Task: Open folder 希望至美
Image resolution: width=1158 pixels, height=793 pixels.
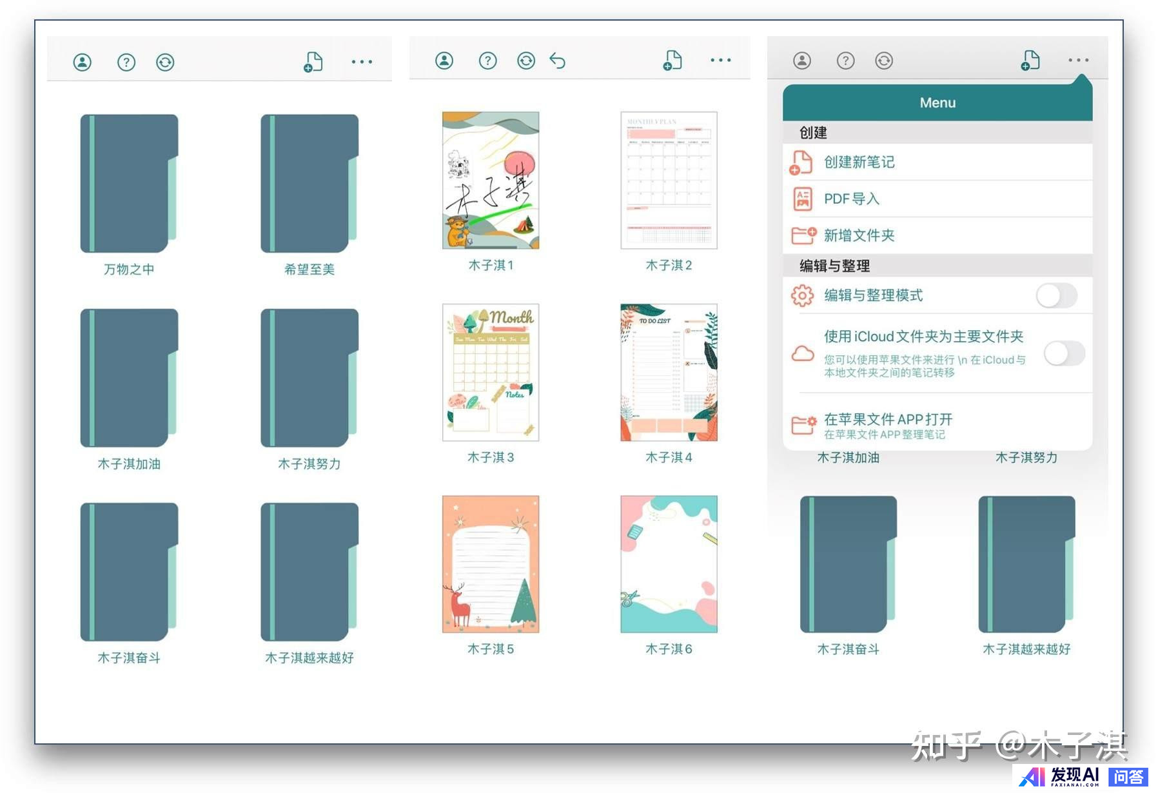Action: (x=309, y=183)
